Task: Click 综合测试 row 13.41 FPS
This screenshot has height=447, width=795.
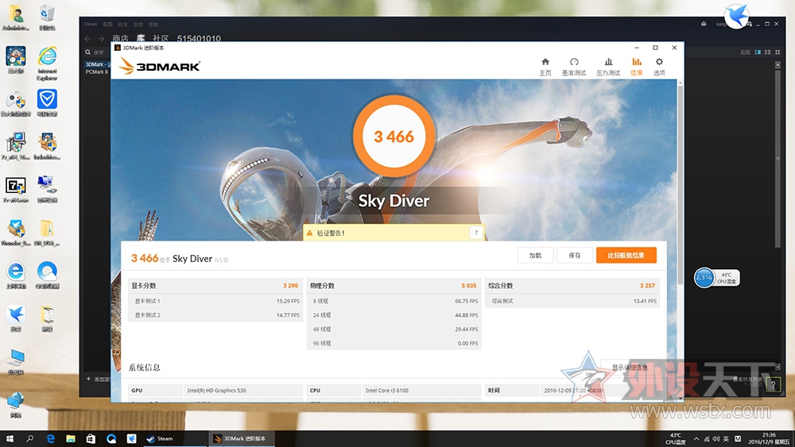Action: (x=572, y=301)
